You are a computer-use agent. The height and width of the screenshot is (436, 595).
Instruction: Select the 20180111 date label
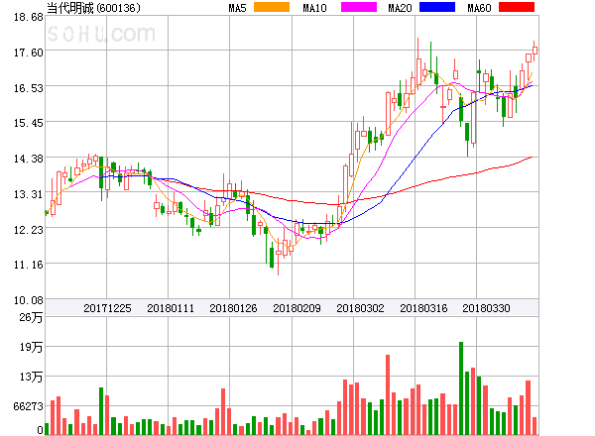(x=171, y=308)
